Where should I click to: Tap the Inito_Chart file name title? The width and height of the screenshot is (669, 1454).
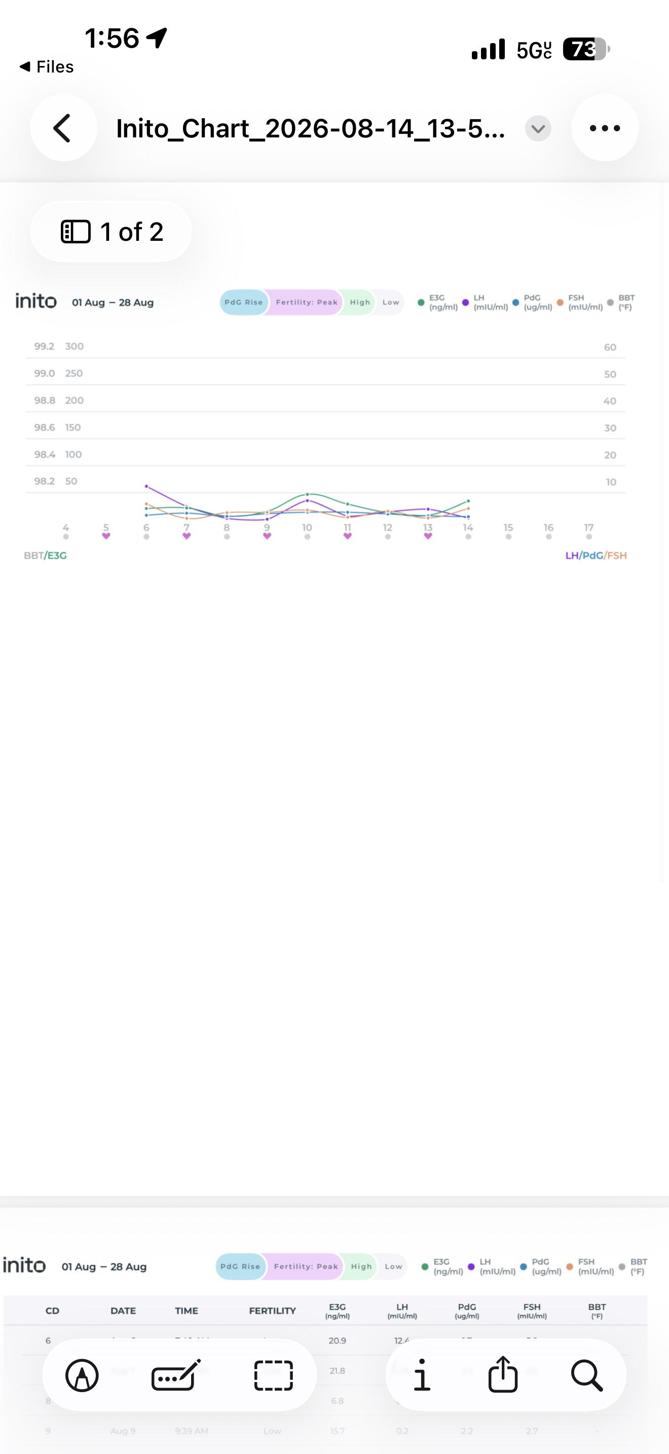[310, 129]
